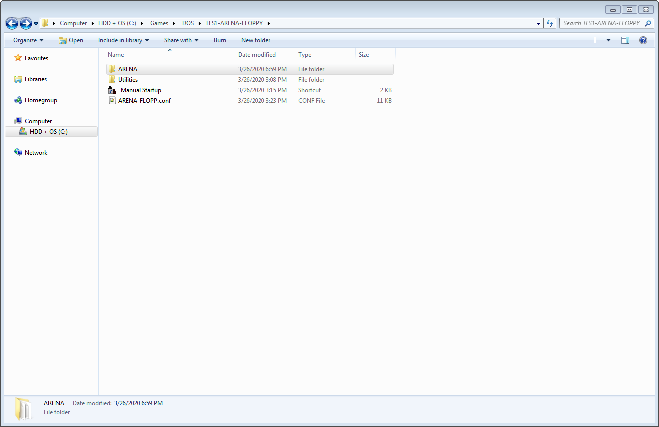Click the CONF File type cell
The image size is (659, 427).
pyautogui.click(x=311, y=101)
